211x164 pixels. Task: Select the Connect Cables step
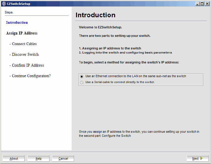tap(23, 44)
